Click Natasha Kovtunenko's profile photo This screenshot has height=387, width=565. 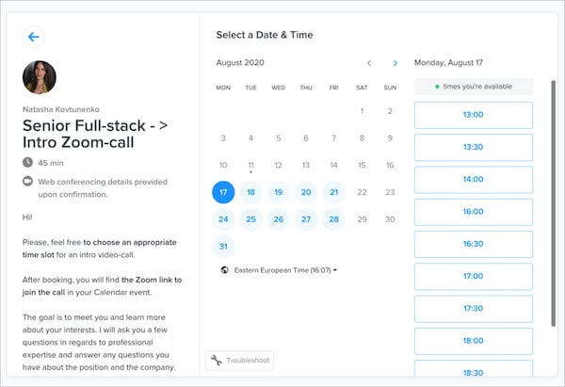(39, 78)
